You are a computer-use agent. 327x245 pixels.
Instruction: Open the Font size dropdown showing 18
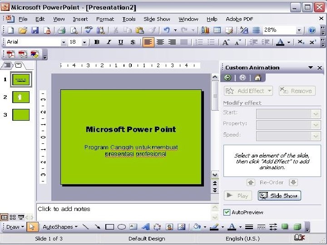(x=84, y=43)
